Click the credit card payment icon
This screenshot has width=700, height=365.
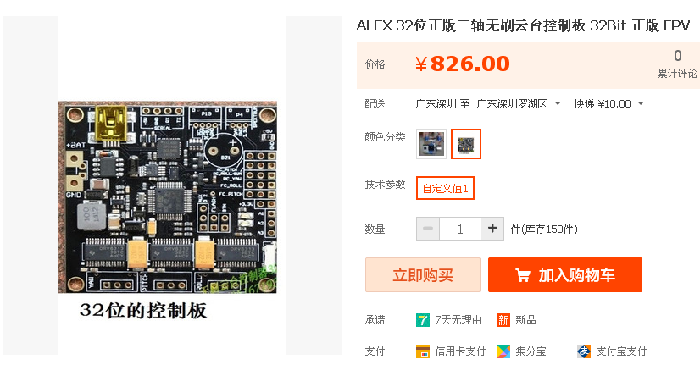422,351
